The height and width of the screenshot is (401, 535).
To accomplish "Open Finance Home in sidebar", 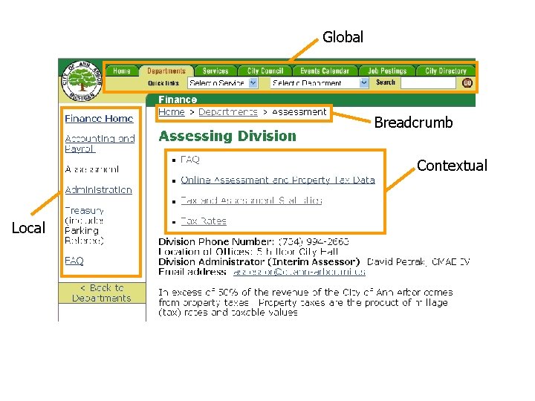I will [99, 119].
